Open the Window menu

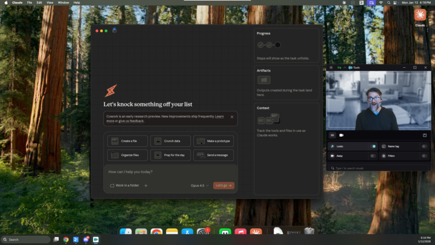click(x=63, y=2)
